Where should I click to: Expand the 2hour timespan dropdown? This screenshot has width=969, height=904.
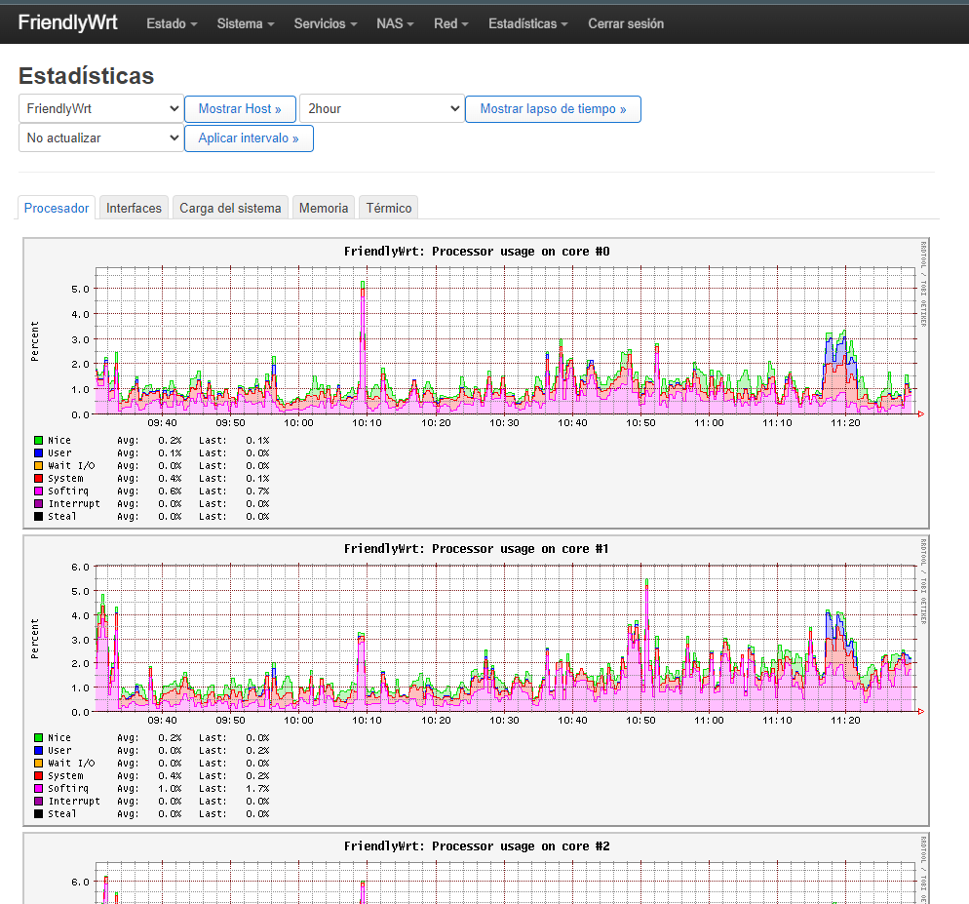[x=381, y=109]
